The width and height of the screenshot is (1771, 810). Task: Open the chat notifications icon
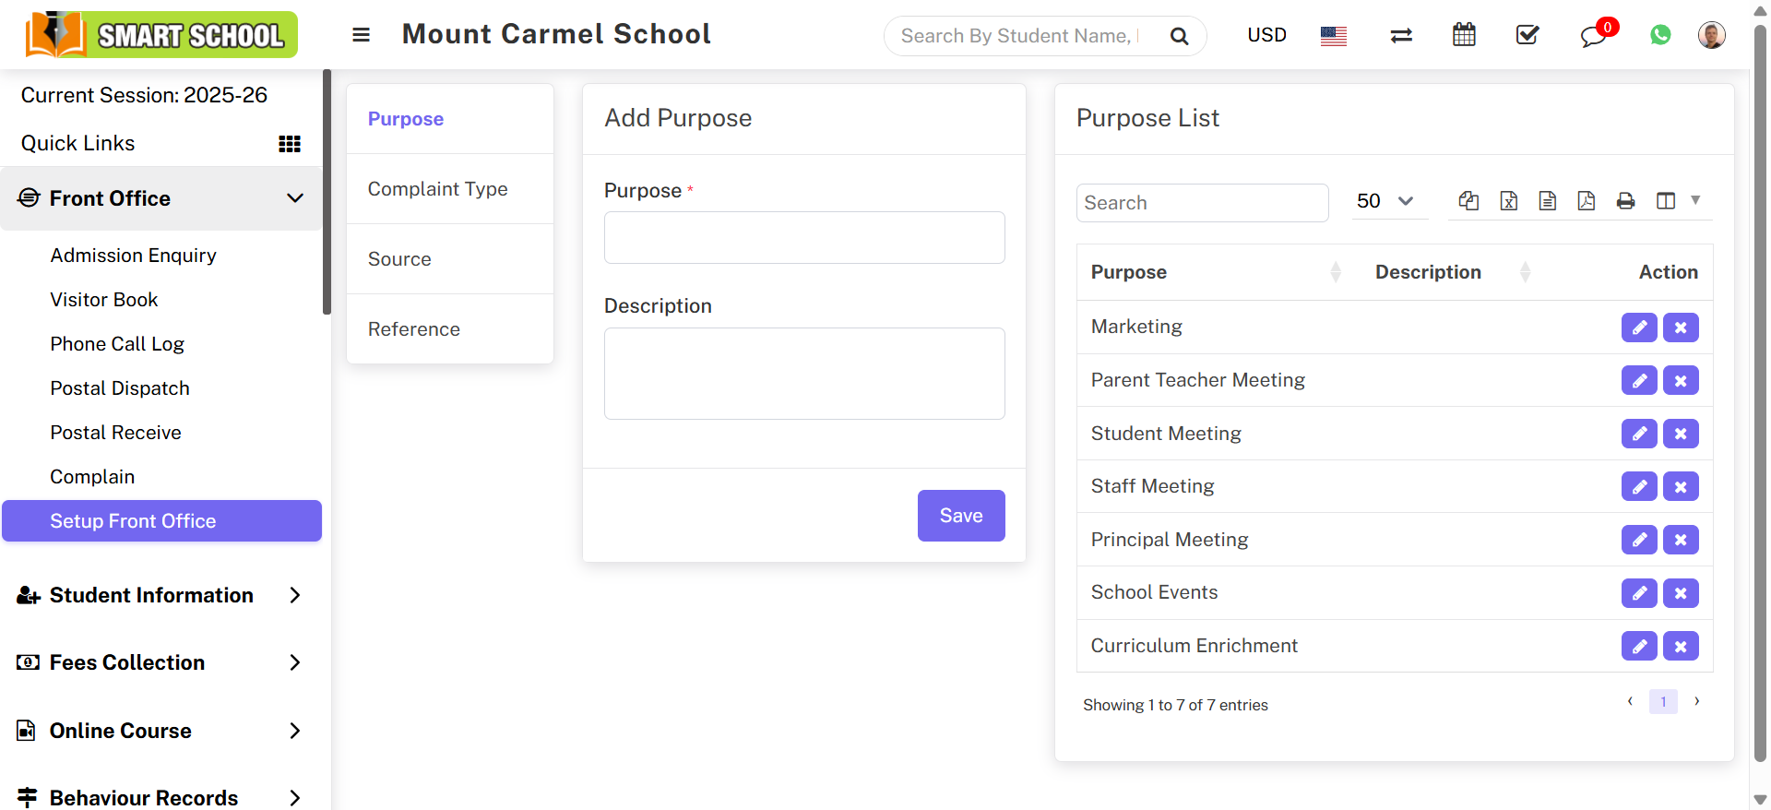[x=1593, y=36]
